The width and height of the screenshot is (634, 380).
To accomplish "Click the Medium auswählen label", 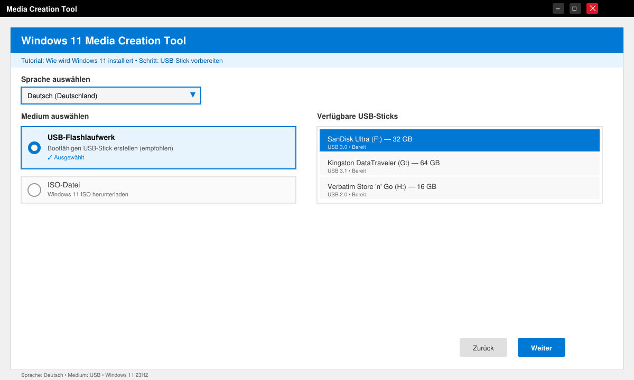I will point(55,116).
